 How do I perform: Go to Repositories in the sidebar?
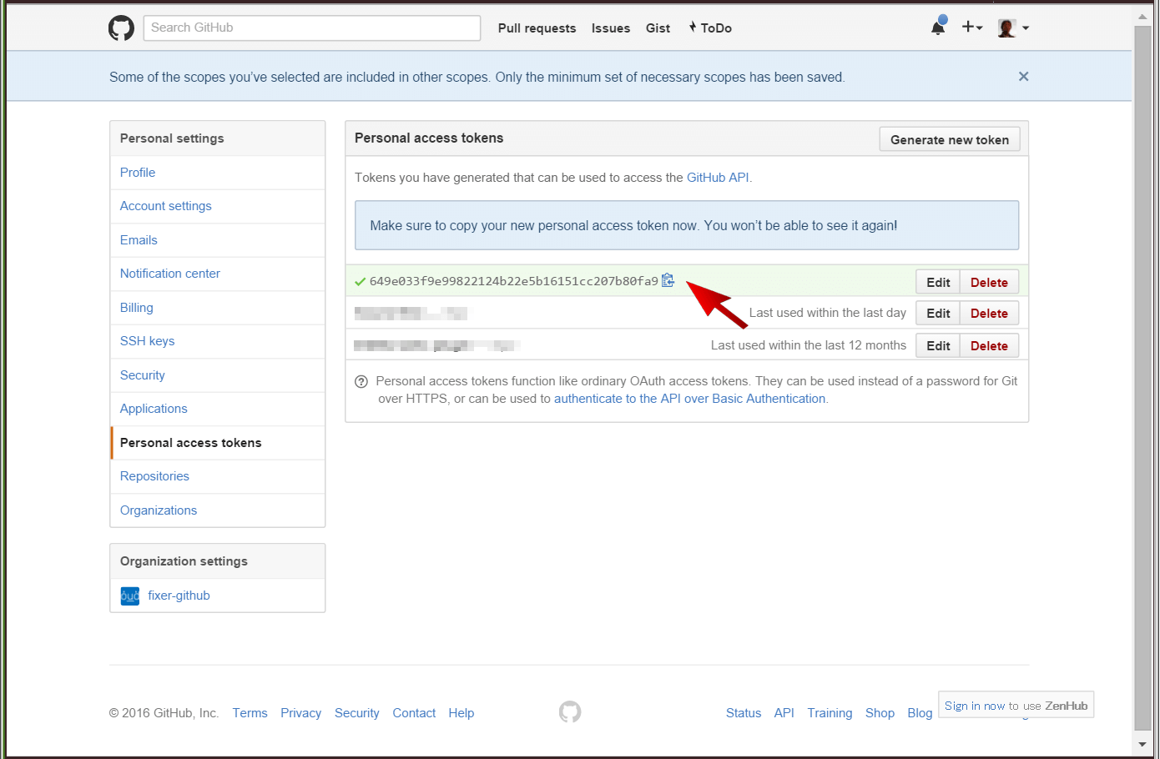coord(154,475)
